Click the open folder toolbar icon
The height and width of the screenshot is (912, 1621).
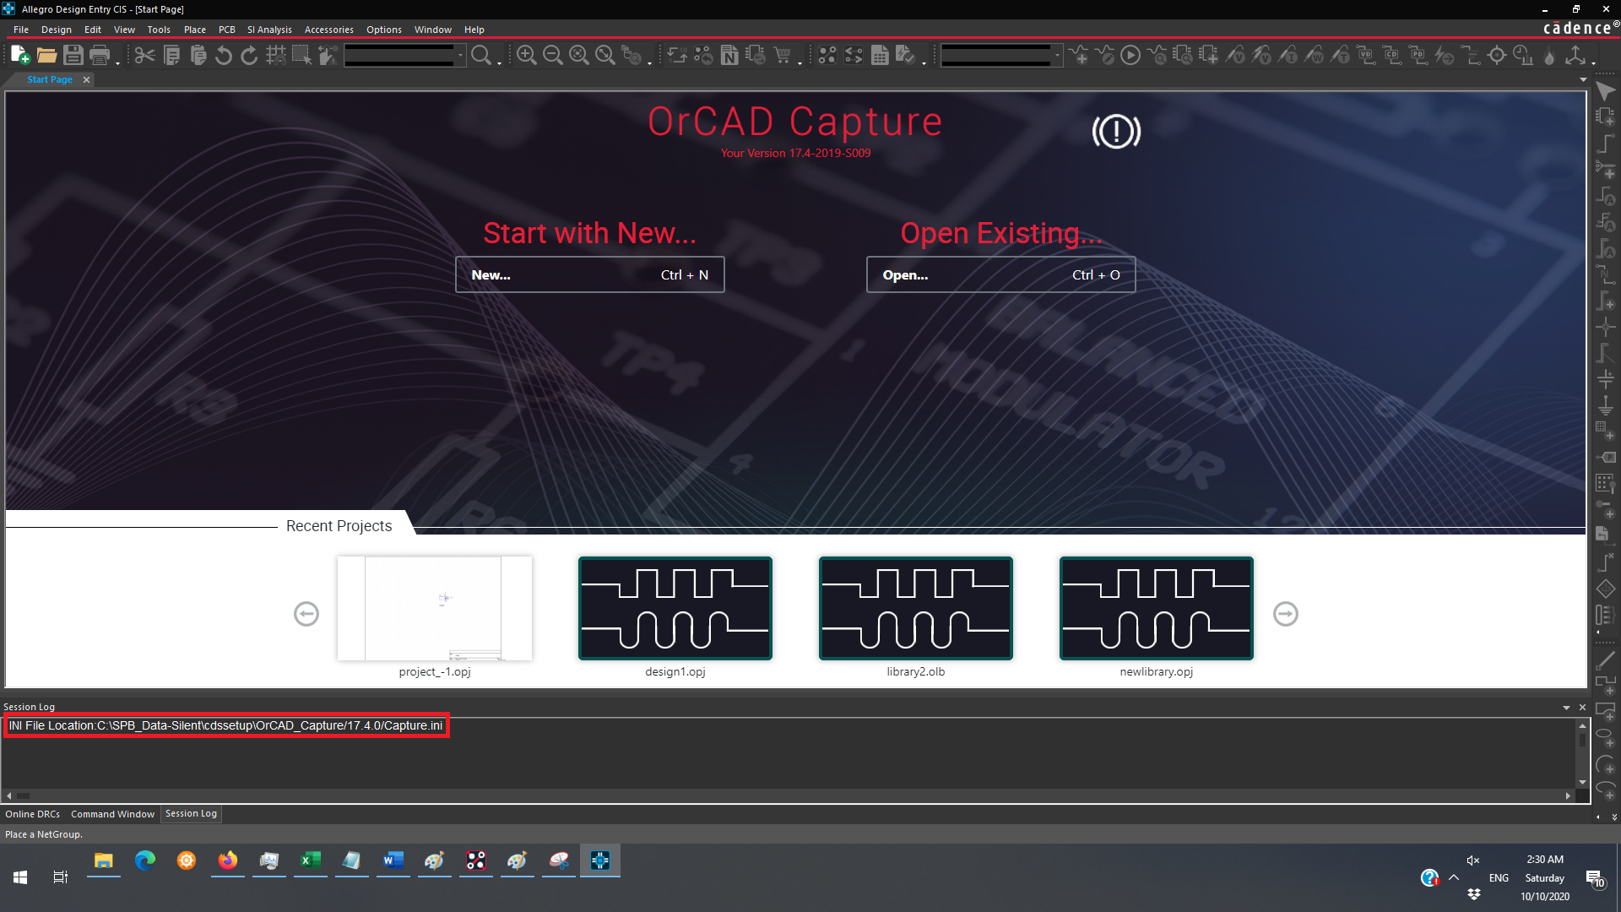(46, 56)
